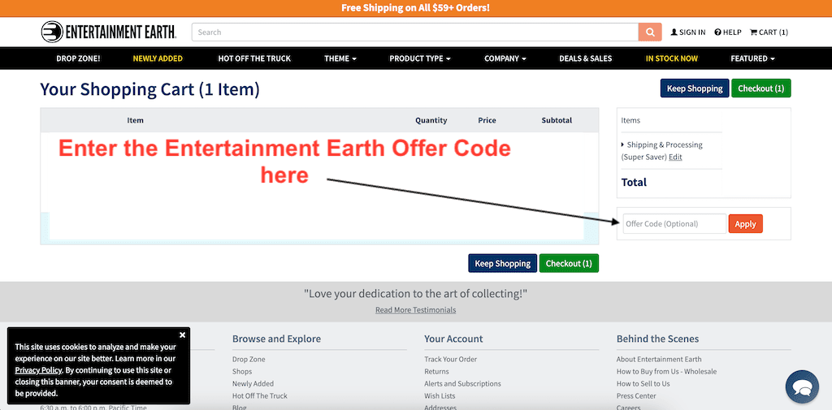The width and height of the screenshot is (832, 410).
Task: Apply the offer code
Action: (746, 224)
